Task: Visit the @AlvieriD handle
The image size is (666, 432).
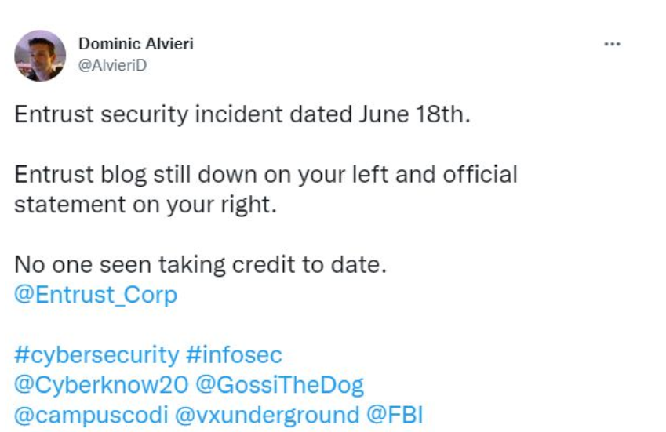Action: coord(112,65)
